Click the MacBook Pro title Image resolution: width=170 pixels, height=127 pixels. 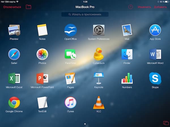pos(85,7)
